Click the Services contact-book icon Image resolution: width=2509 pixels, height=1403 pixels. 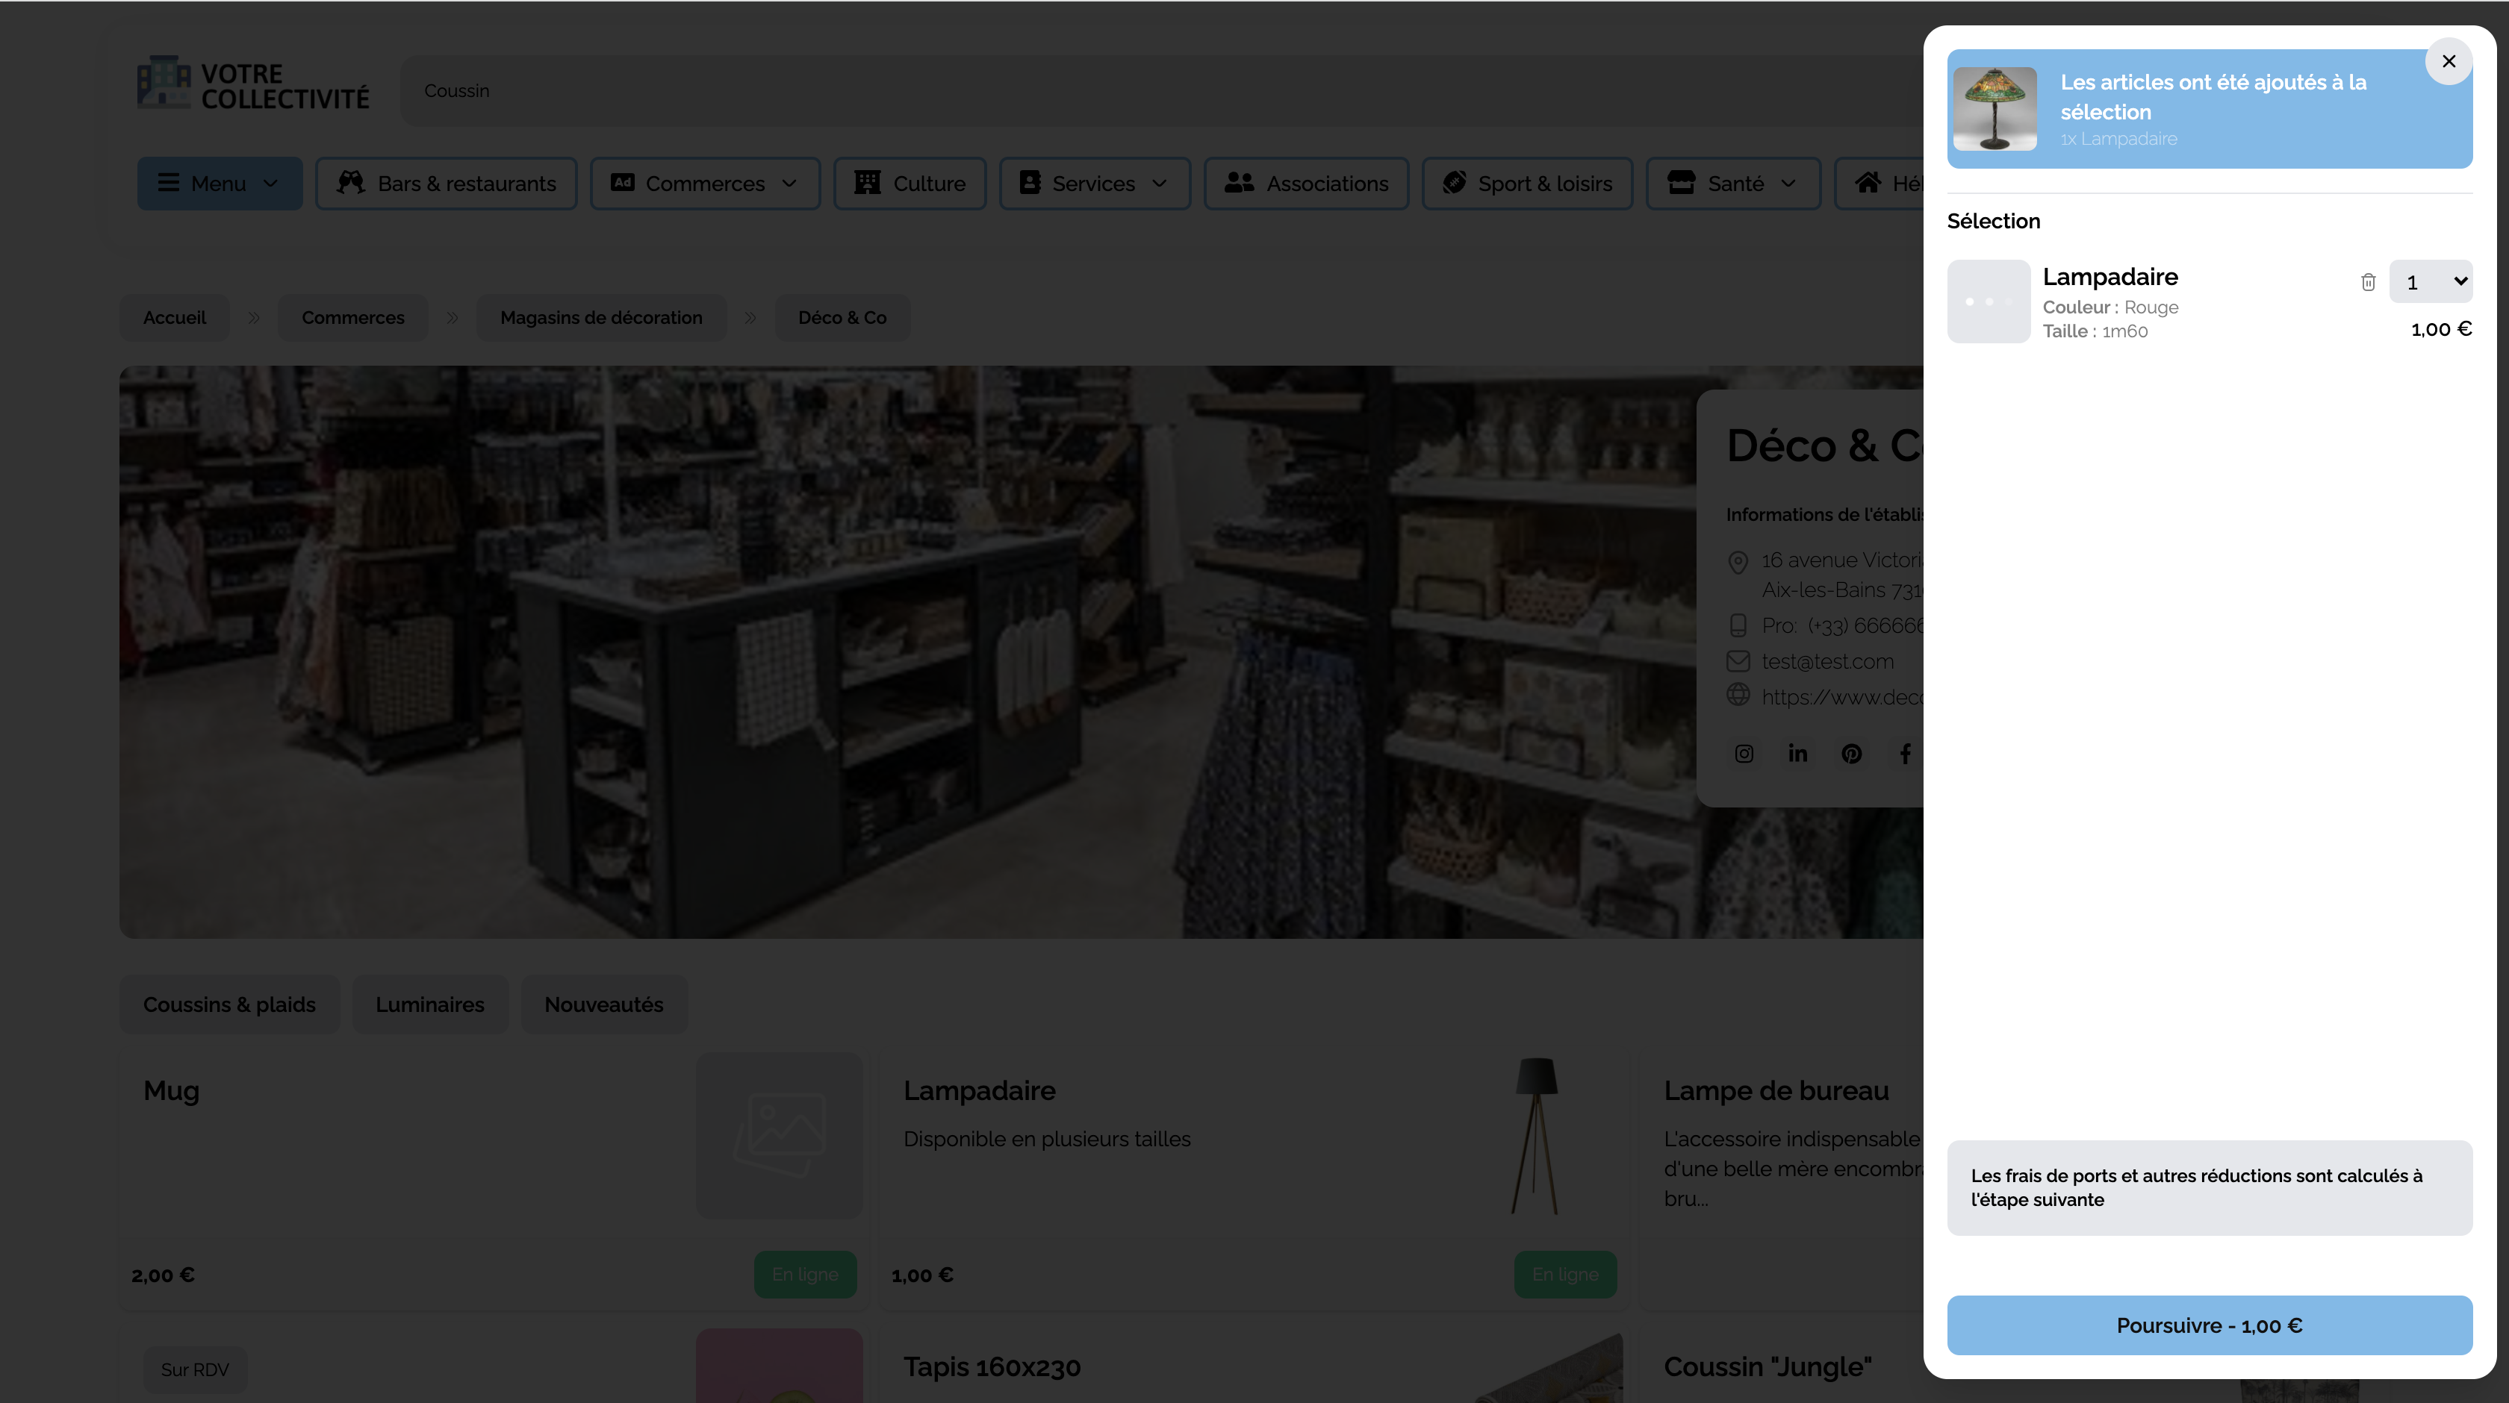(x=1030, y=182)
